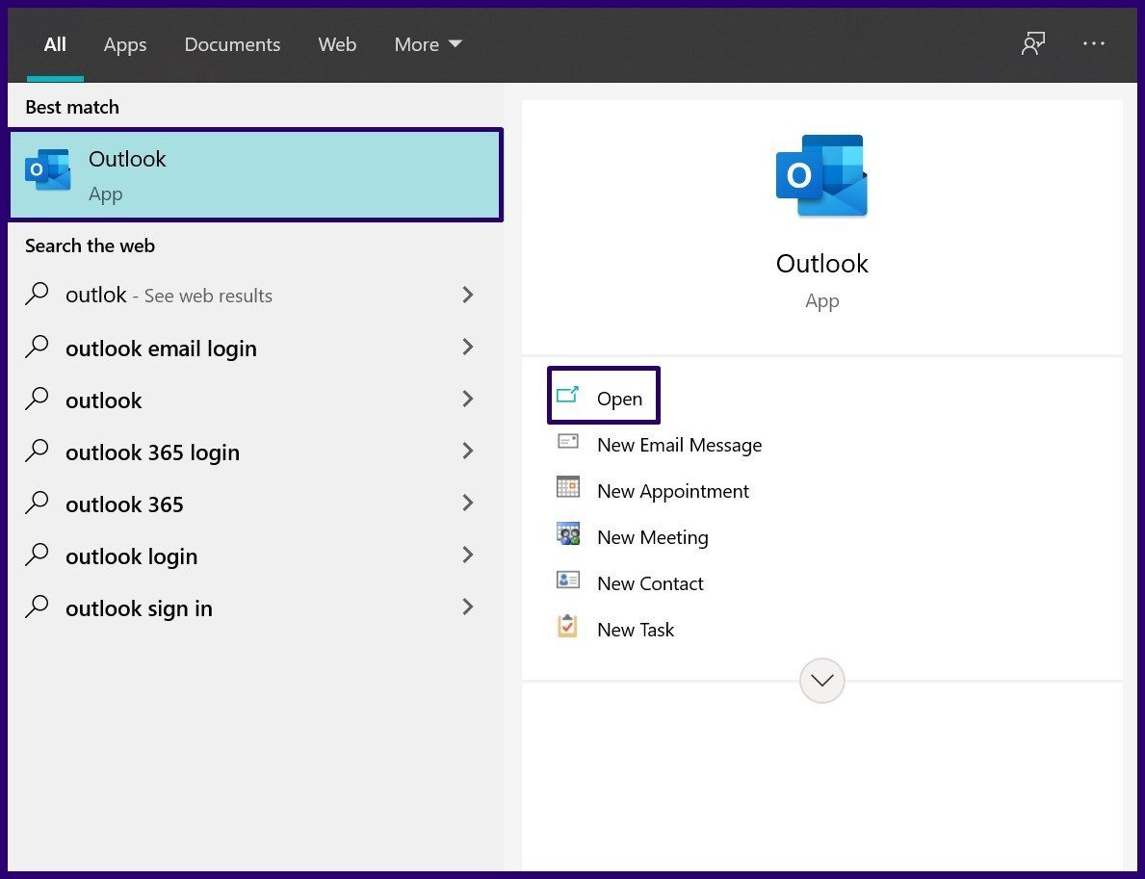Viewport: 1145px width, 879px height.
Task: Click the Open action for Outlook
Action: click(x=603, y=398)
